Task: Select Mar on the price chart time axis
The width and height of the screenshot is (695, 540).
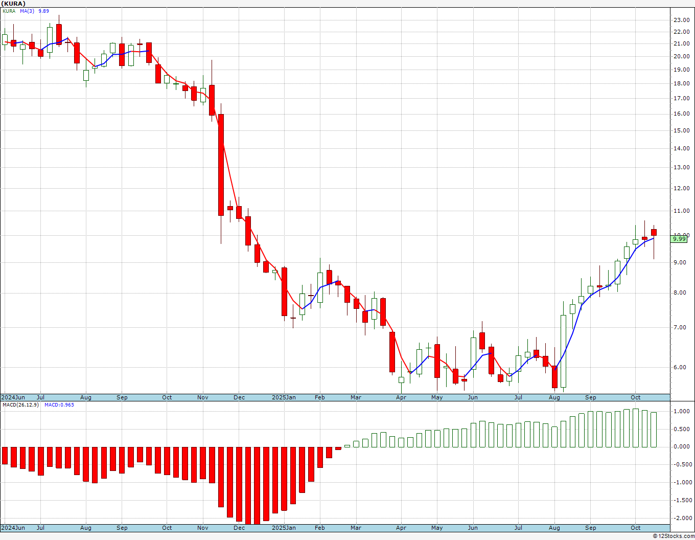Action: 356,397
